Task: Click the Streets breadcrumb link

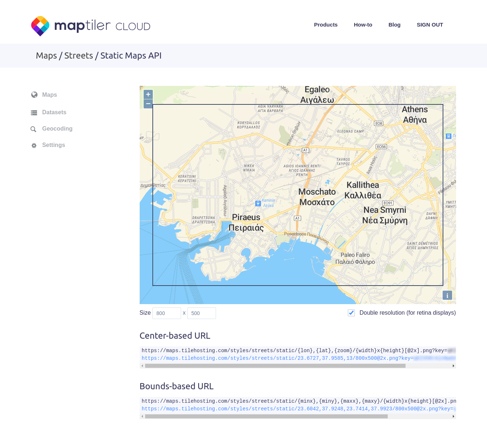Action: (79, 56)
